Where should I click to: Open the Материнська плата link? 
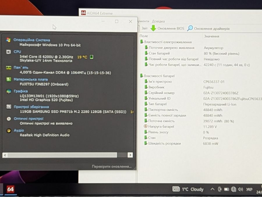(x=31, y=79)
